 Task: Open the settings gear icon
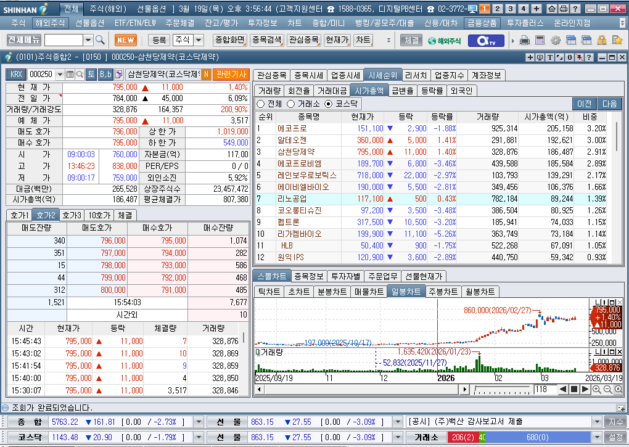coord(556,40)
